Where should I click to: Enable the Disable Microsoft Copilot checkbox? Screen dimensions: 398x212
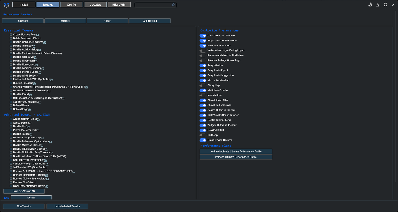[11, 145]
